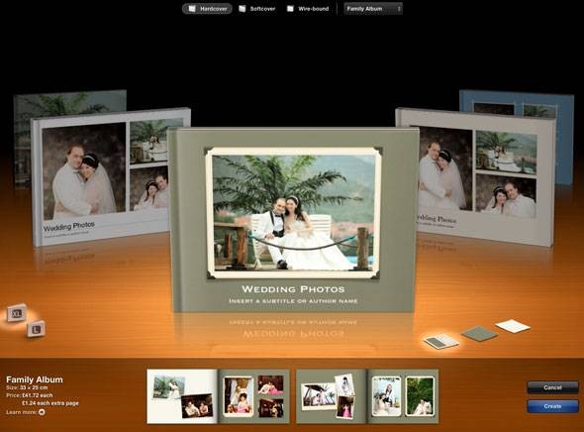Select the center olive Wedding Photos book

(x=293, y=220)
